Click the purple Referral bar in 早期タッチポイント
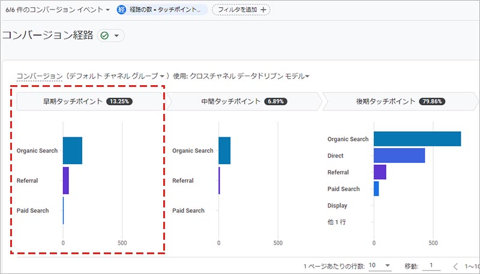 [65, 180]
